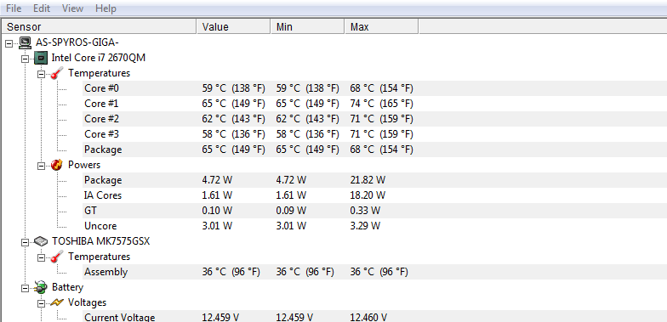Click the CPU chip icon
This screenshot has height=322, width=667.
pos(41,58)
